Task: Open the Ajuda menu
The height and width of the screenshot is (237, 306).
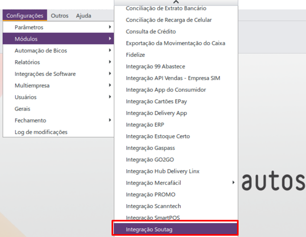Action: pos(83,16)
